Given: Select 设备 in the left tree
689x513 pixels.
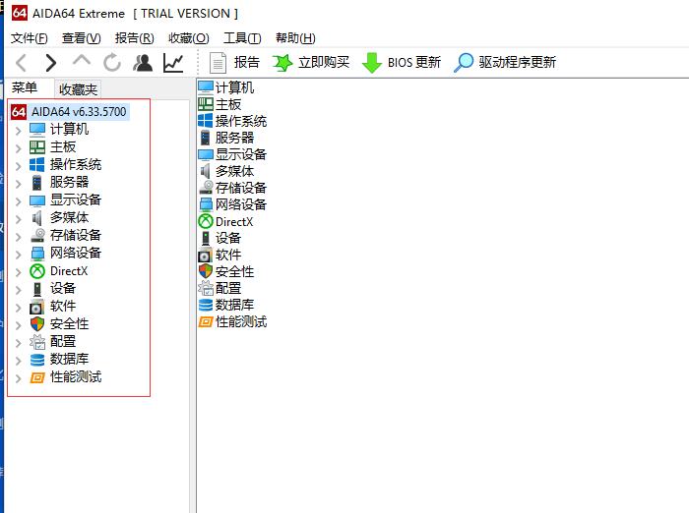Looking at the screenshot, I should 62,288.
